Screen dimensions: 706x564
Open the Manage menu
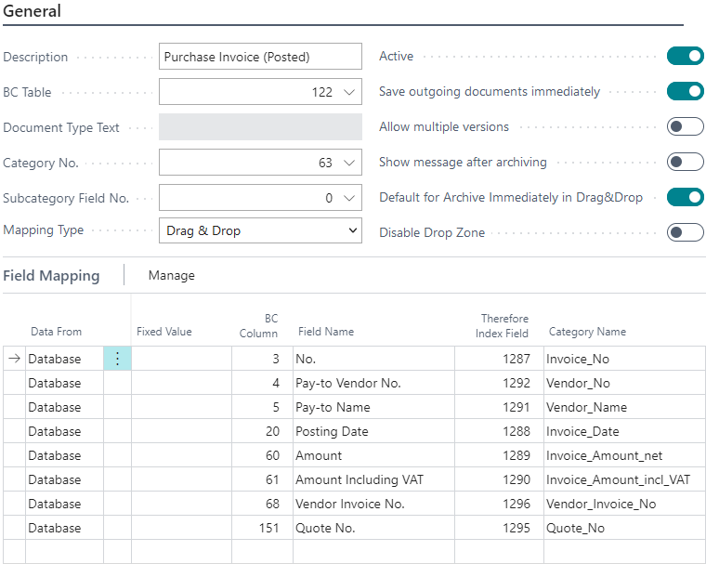[172, 276]
